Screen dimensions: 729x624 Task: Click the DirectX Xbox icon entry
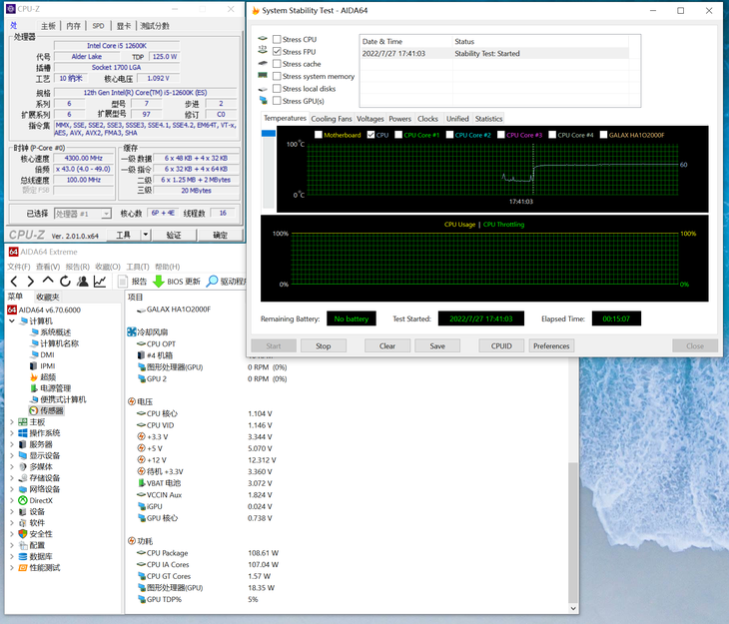23,500
